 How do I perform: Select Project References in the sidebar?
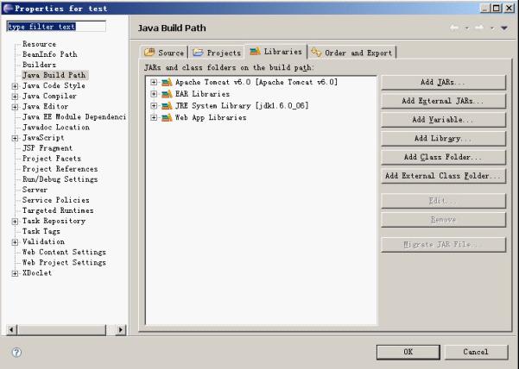[x=60, y=169]
